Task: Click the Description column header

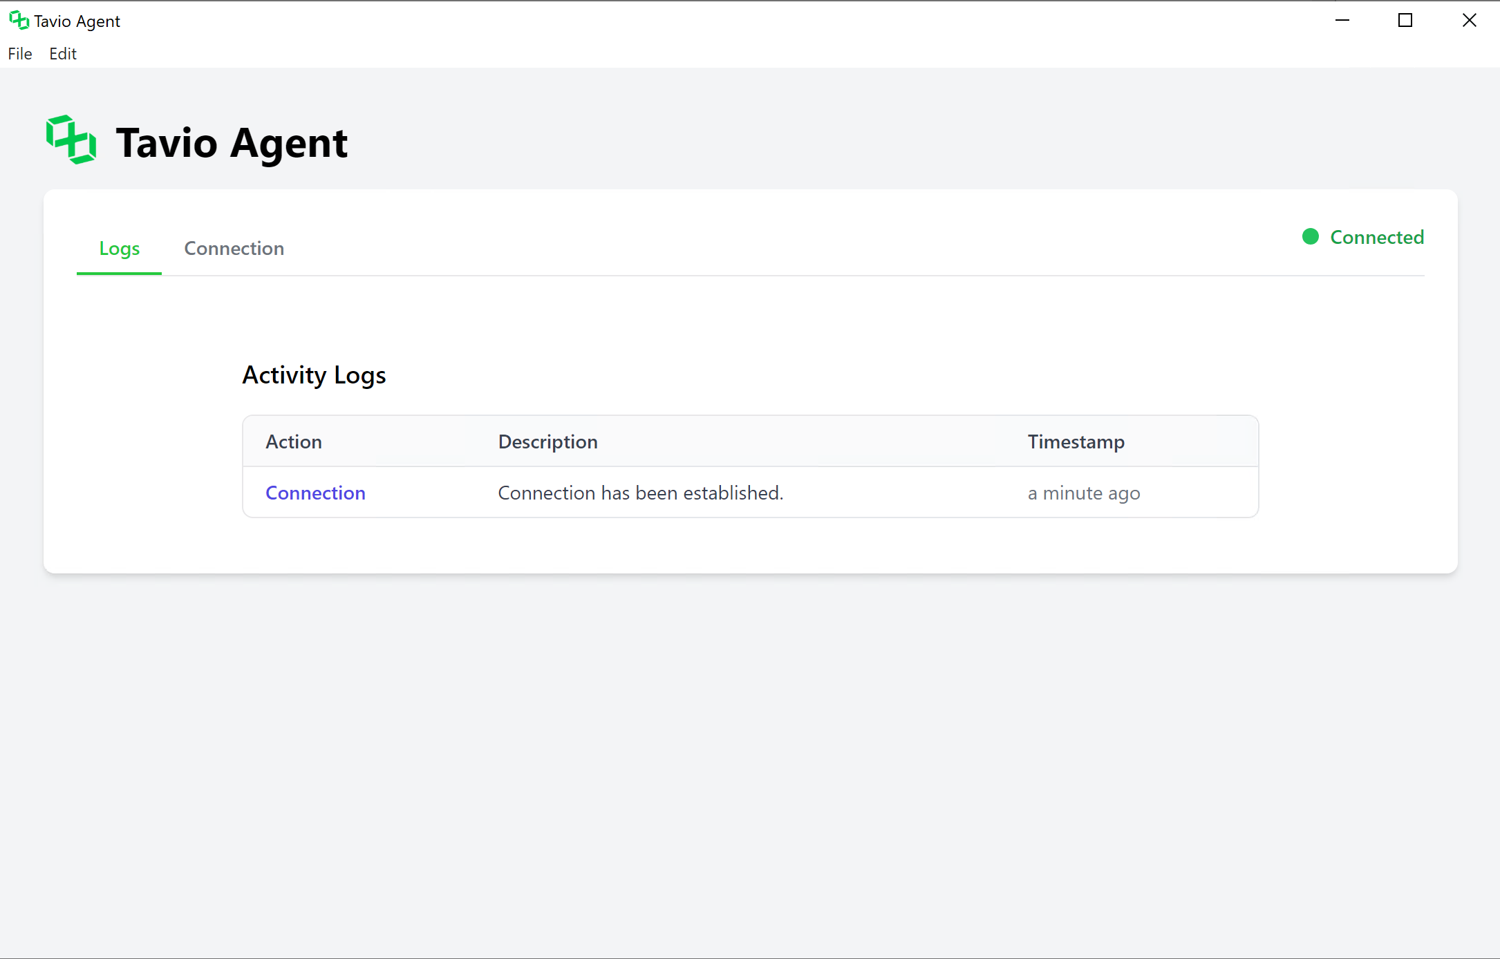Action: [547, 441]
